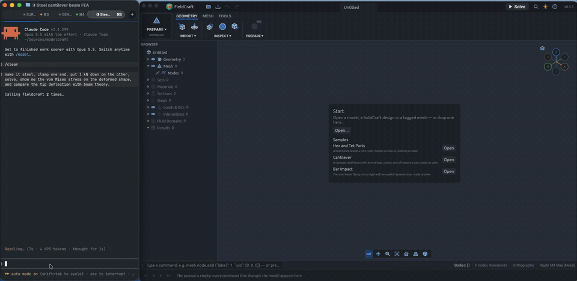Select the pan tool in the viewport toolbar
577x281 pixels.
pyautogui.click(x=378, y=254)
